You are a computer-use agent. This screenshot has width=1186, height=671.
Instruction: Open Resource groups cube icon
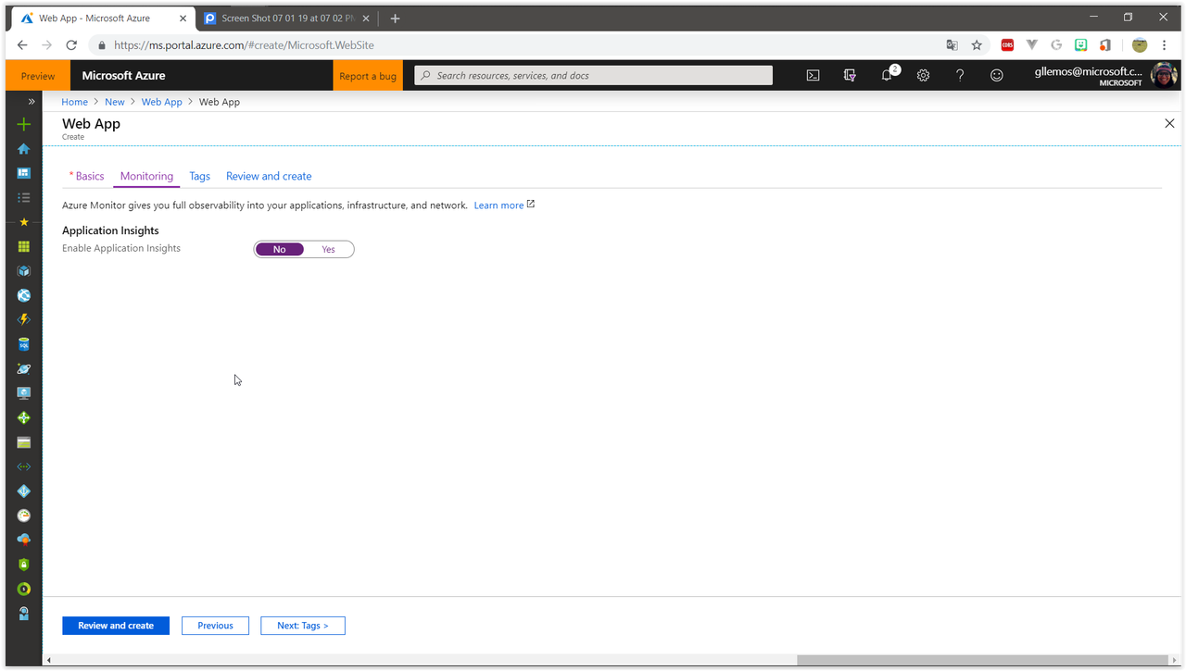(24, 271)
